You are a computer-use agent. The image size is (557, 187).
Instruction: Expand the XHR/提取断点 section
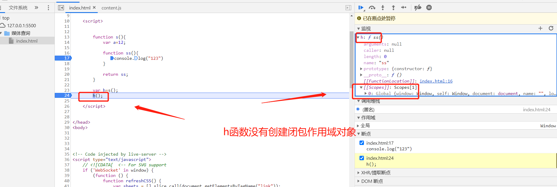point(359,173)
